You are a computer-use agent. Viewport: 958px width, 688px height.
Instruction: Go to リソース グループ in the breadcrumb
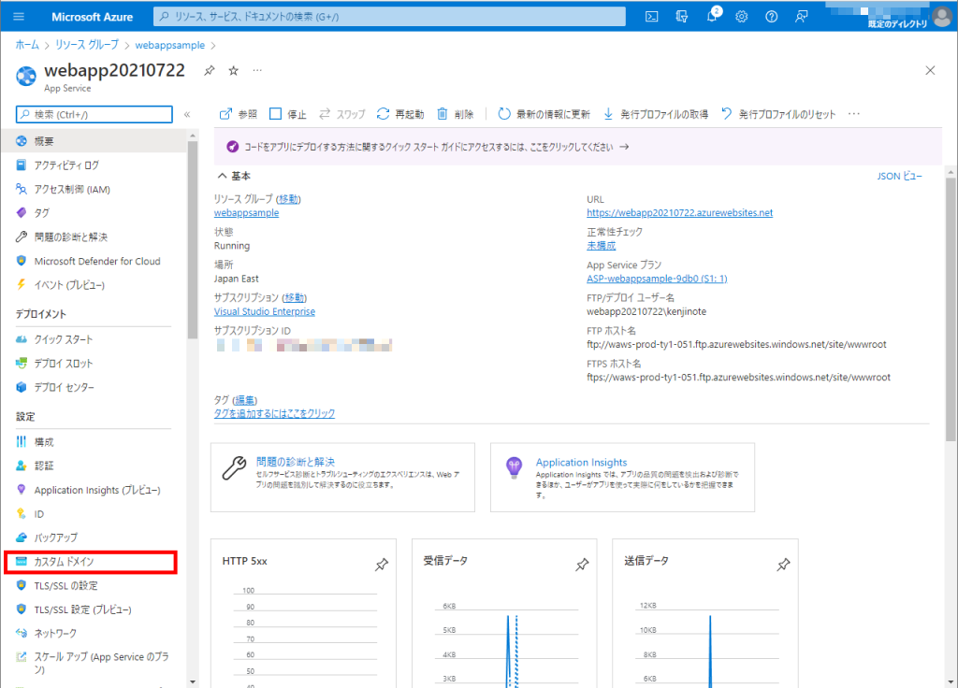click(87, 45)
